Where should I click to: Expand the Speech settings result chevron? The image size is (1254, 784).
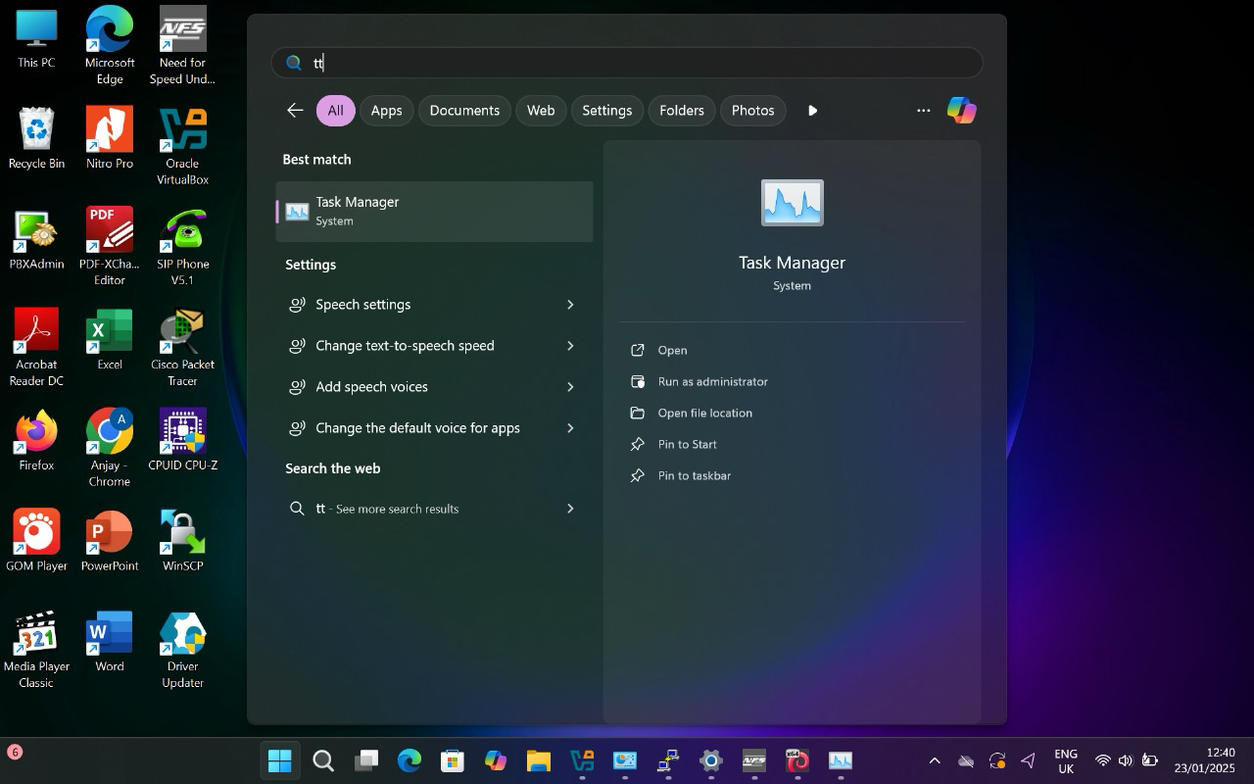point(570,305)
